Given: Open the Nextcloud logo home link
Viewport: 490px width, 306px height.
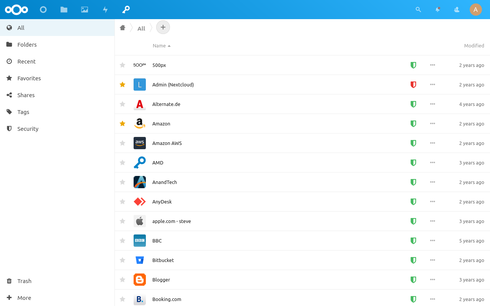Looking at the screenshot, I should pyautogui.click(x=16, y=10).
